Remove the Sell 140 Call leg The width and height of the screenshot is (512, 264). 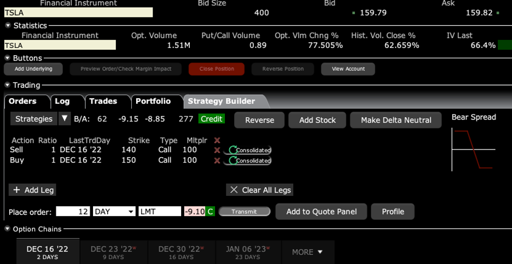coord(217,150)
